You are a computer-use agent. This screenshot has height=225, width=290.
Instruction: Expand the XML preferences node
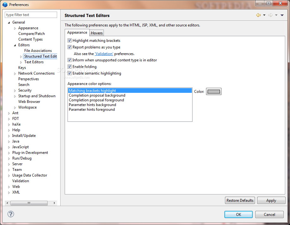tap(9, 193)
